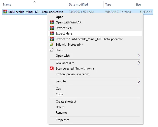Toggle sort direction arrow above Name column

[35, 2]
